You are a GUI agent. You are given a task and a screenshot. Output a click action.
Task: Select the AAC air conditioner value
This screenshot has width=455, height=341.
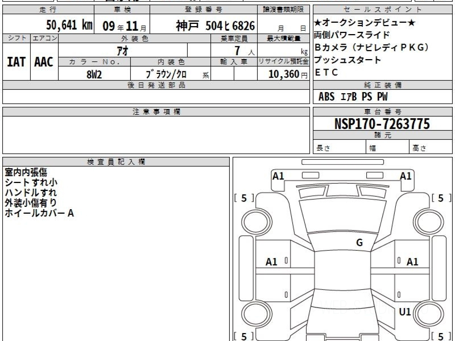point(44,62)
